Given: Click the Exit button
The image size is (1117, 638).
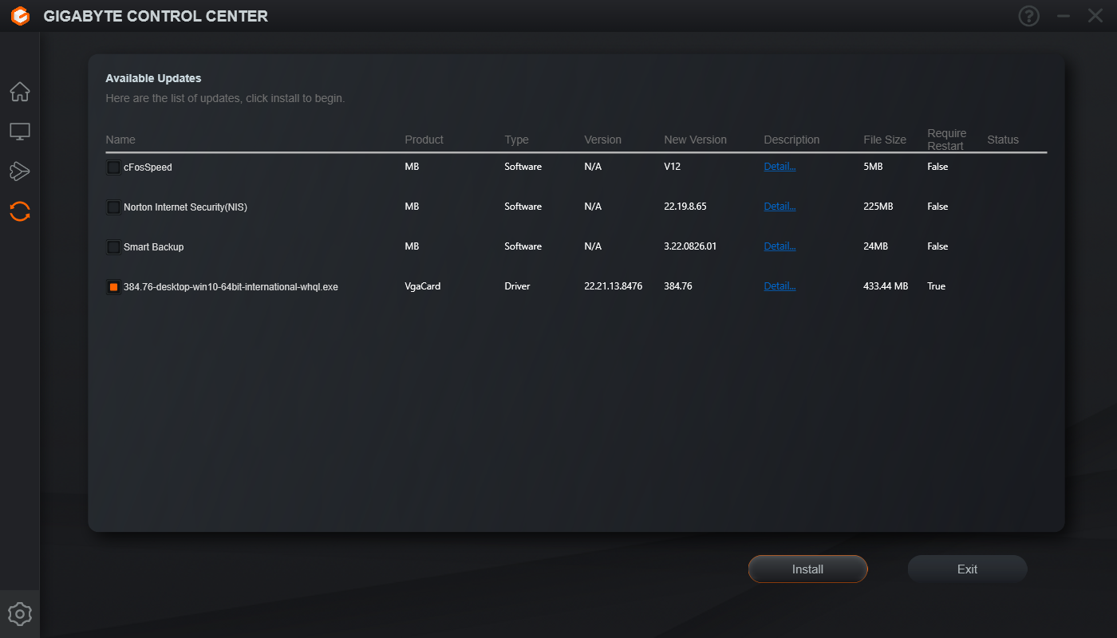Looking at the screenshot, I should tap(967, 569).
